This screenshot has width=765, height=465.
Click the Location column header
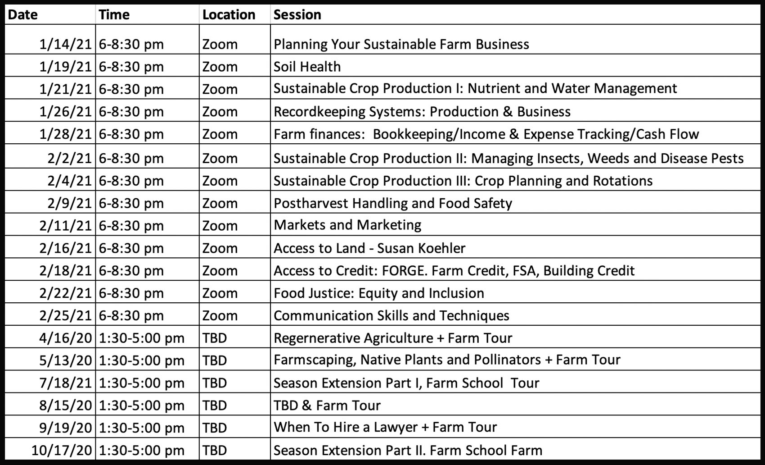point(229,14)
